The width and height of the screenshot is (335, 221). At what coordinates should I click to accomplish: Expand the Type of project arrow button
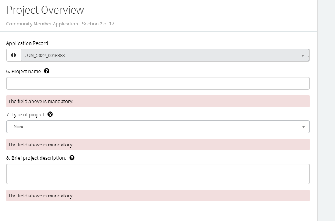coord(303,127)
